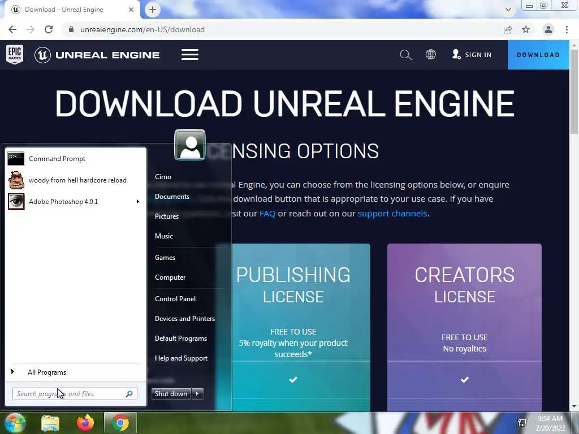Launch Firefox from taskbar
The width and height of the screenshot is (579, 434).
[x=85, y=423]
